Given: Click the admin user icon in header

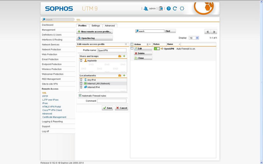Looking at the screenshot, I should coord(146,8).
